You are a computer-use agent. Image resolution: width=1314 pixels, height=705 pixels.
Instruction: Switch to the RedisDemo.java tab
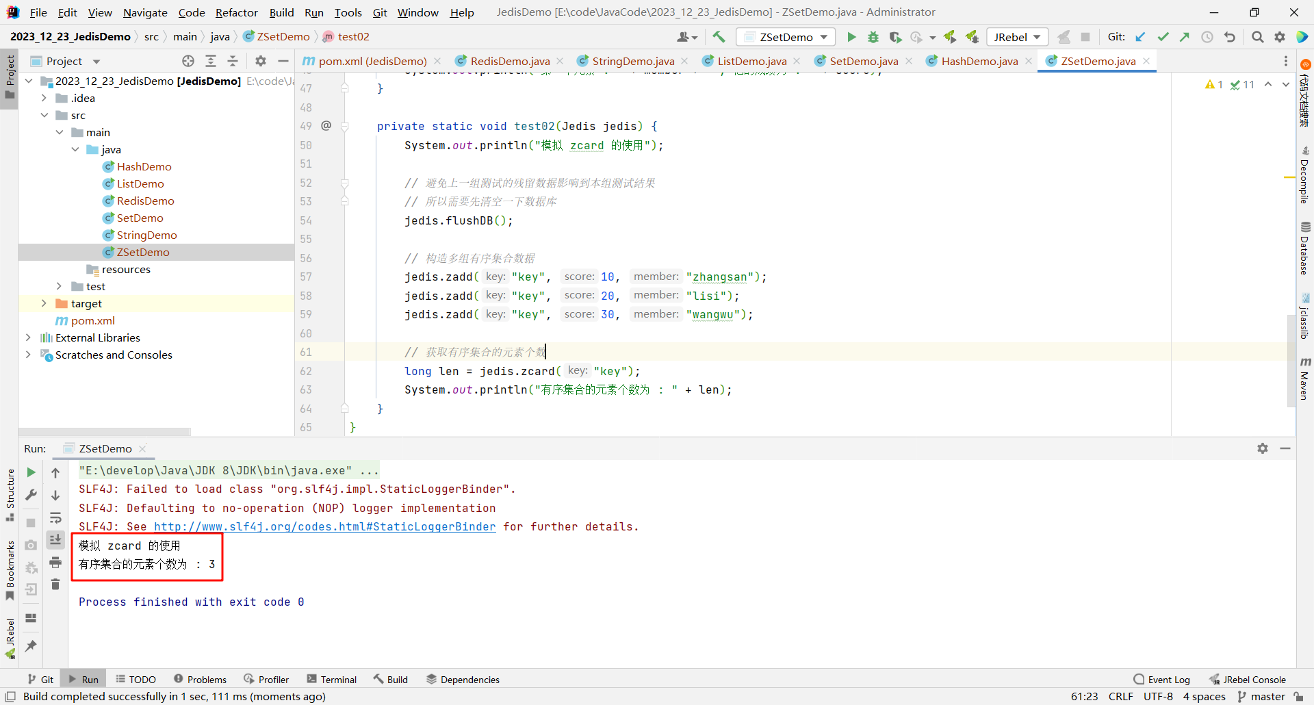pyautogui.click(x=509, y=61)
